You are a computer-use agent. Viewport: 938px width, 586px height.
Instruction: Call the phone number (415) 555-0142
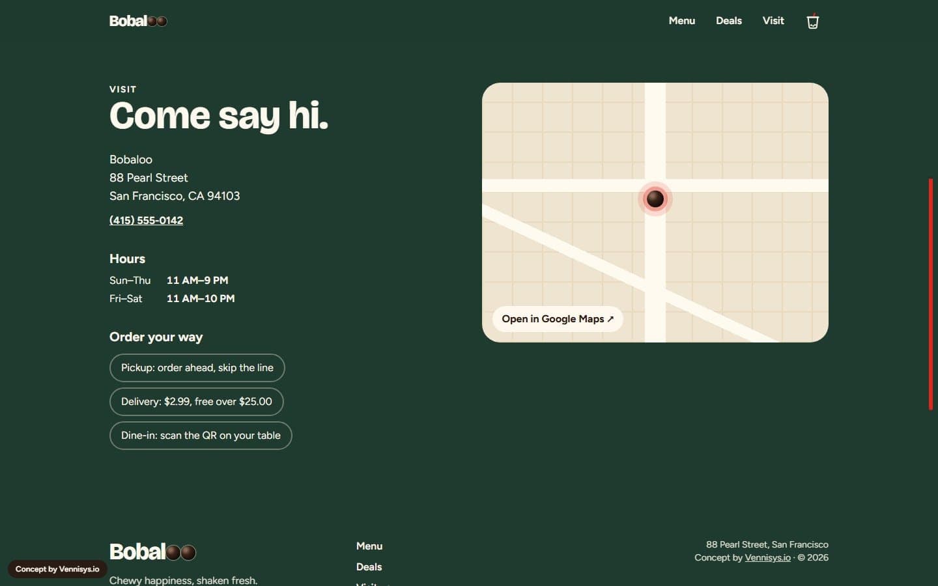[146, 221]
